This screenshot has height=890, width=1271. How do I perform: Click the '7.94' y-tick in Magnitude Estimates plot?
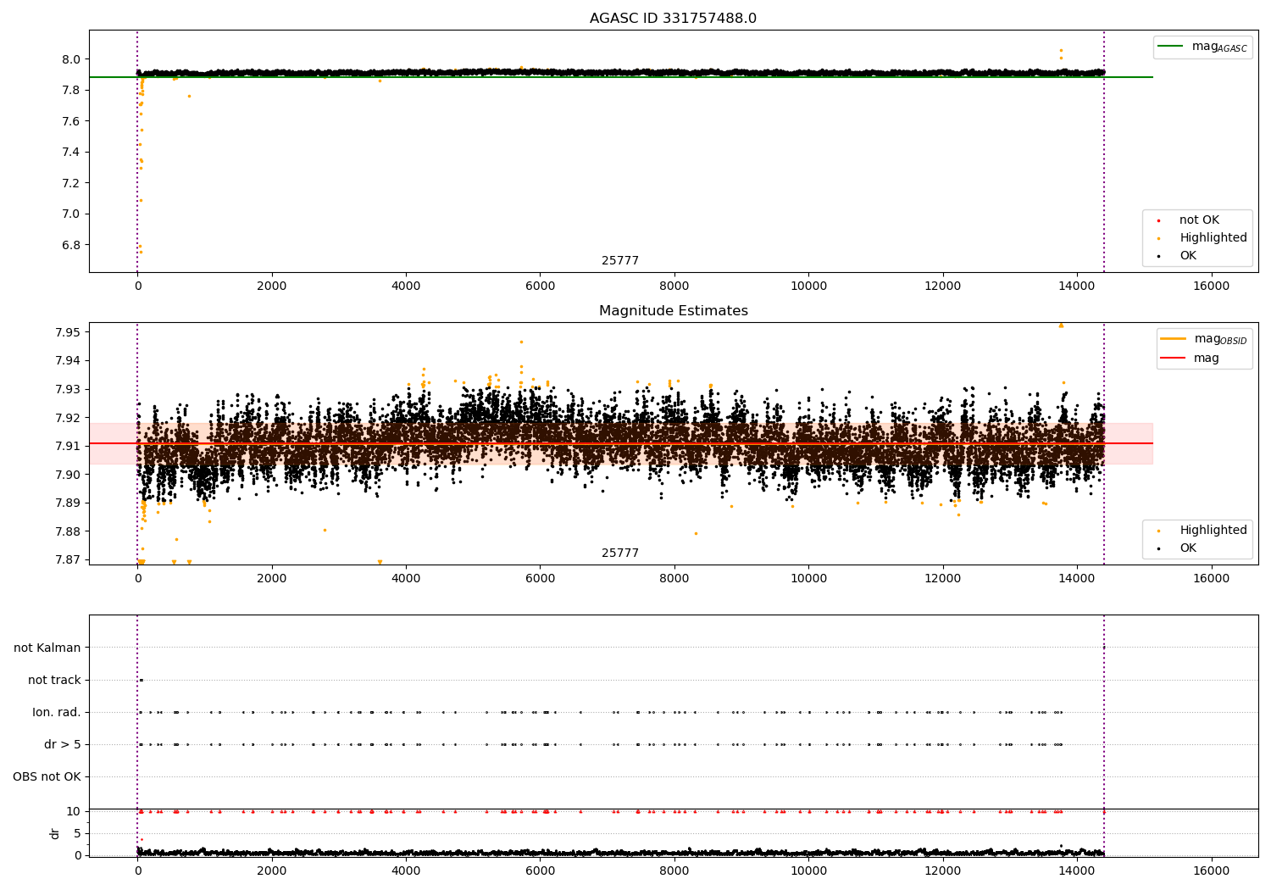pos(68,361)
